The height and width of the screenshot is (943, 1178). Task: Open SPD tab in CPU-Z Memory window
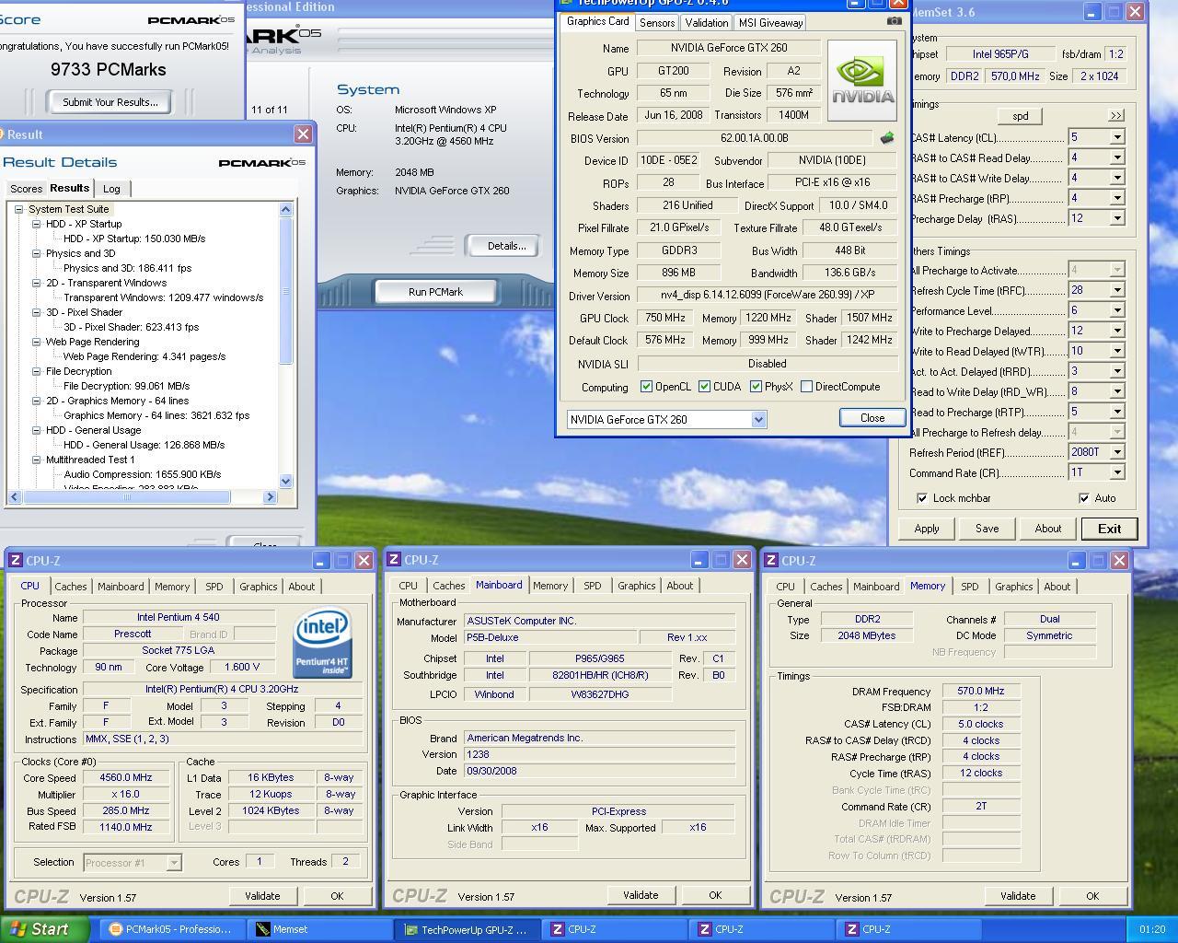coord(969,587)
